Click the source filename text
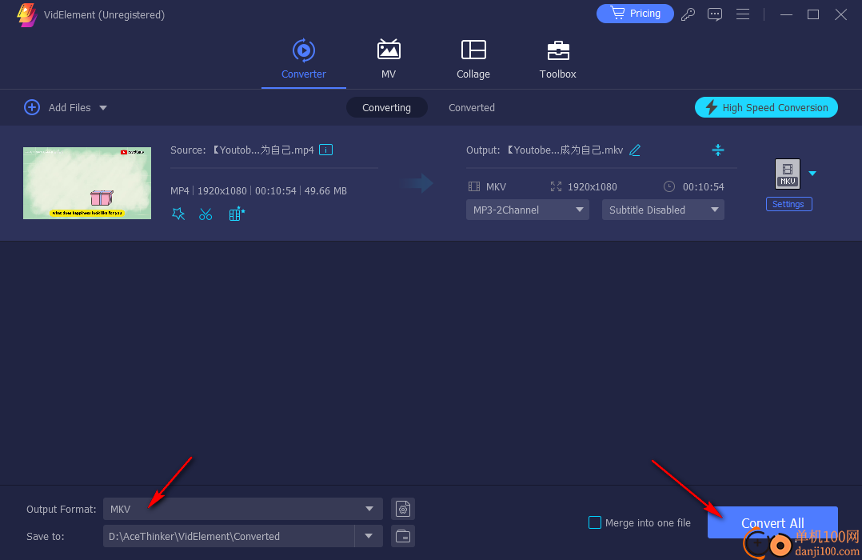 tap(263, 150)
